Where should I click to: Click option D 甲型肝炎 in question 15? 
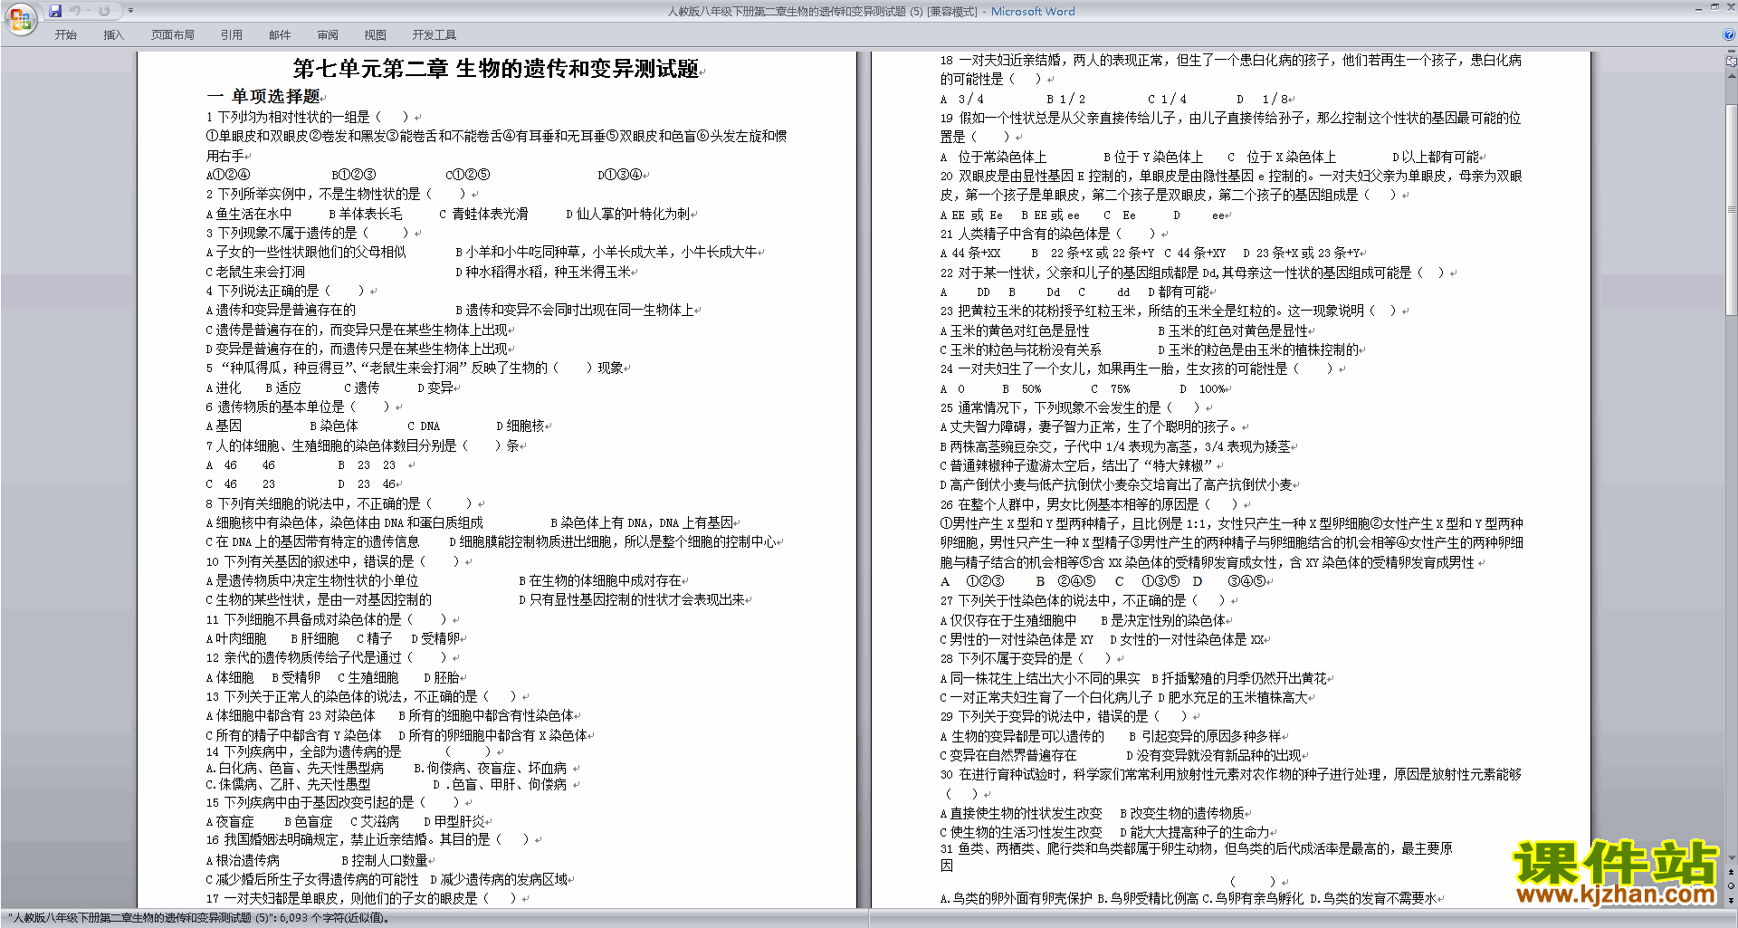(454, 821)
